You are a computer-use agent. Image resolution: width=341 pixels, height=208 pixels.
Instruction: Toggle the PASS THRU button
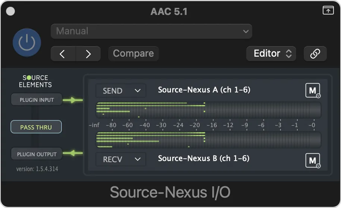point(36,127)
